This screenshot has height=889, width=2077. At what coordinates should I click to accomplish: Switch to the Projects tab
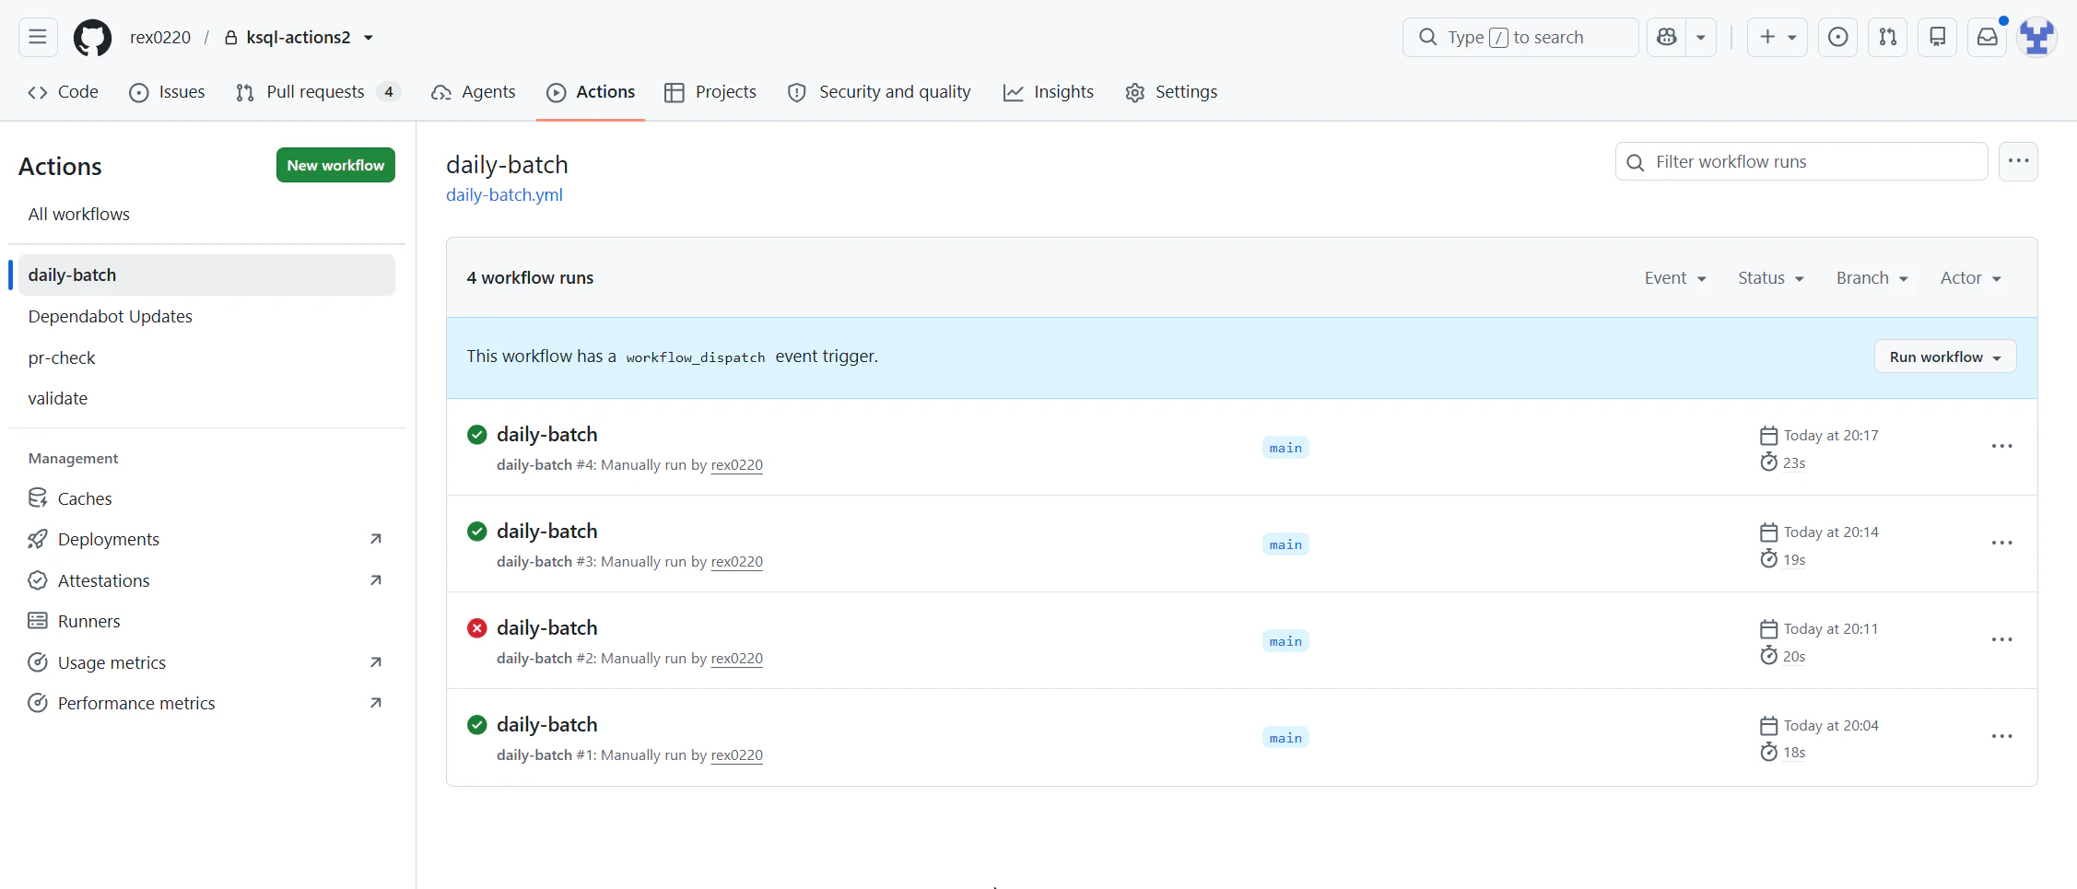click(710, 92)
